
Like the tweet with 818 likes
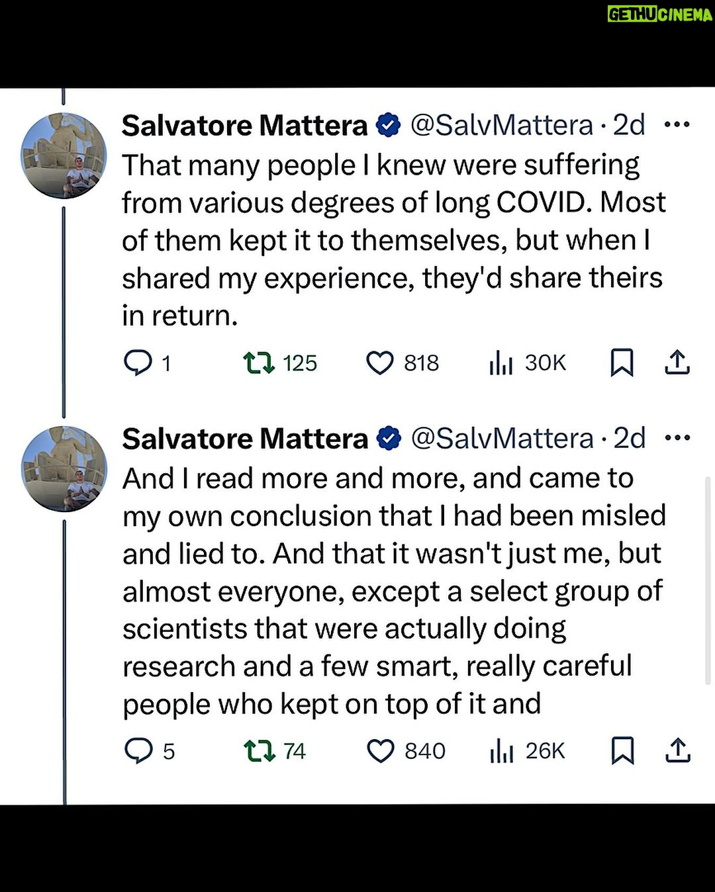[x=380, y=363]
